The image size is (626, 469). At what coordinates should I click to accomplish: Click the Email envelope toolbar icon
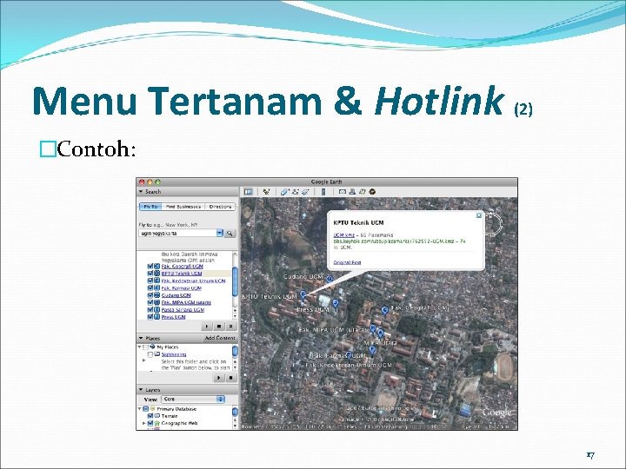tap(343, 192)
